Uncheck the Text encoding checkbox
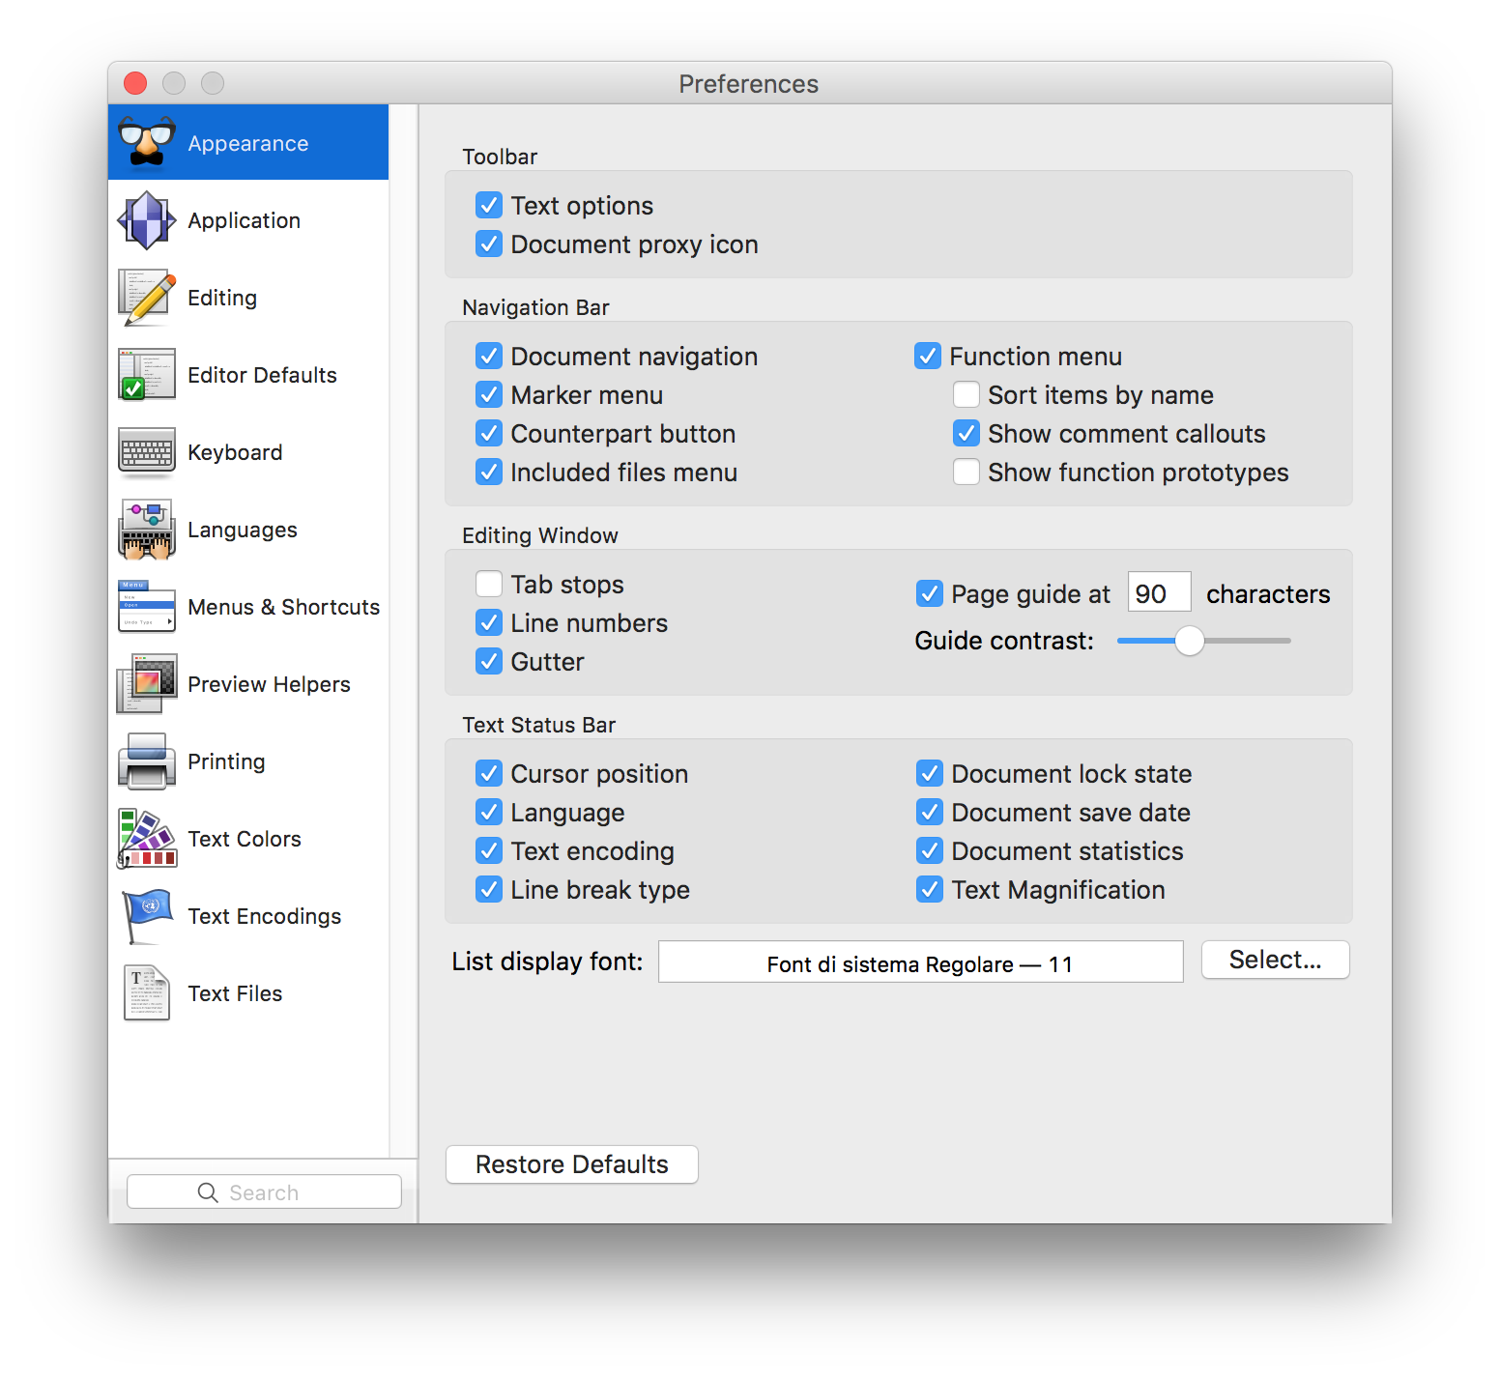1500x1378 pixels. (489, 850)
